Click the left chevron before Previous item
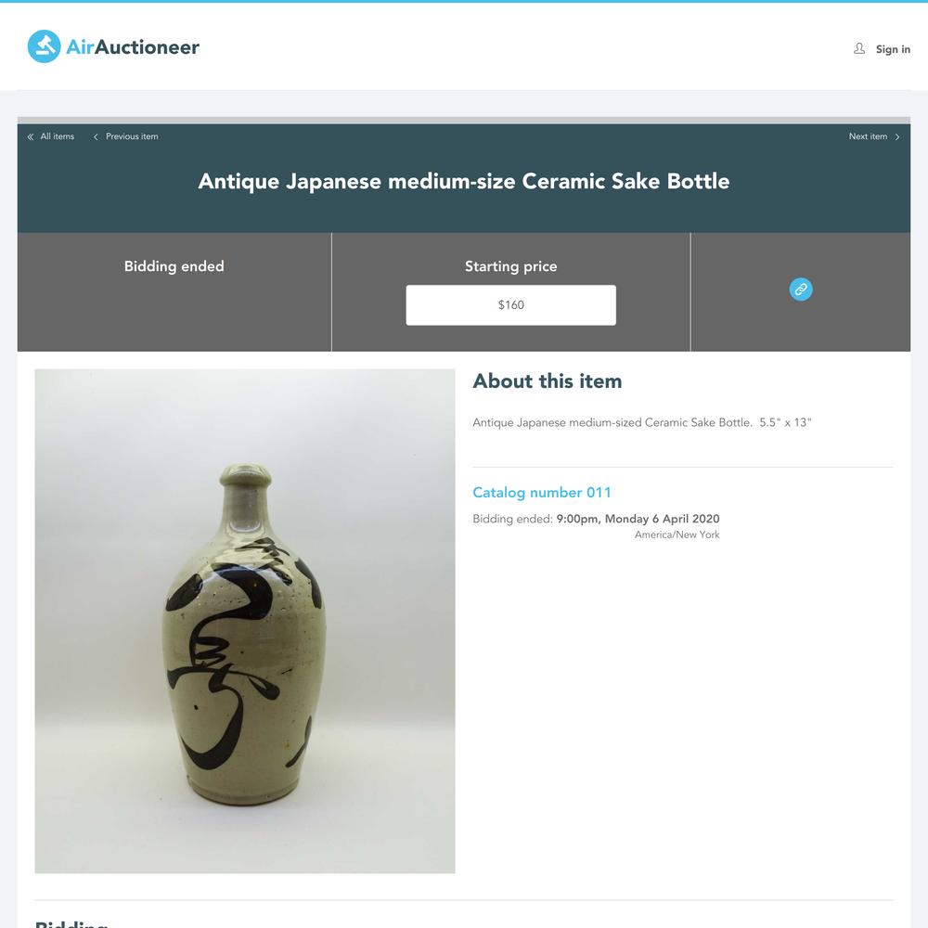The width and height of the screenshot is (928, 928). pyautogui.click(x=96, y=136)
